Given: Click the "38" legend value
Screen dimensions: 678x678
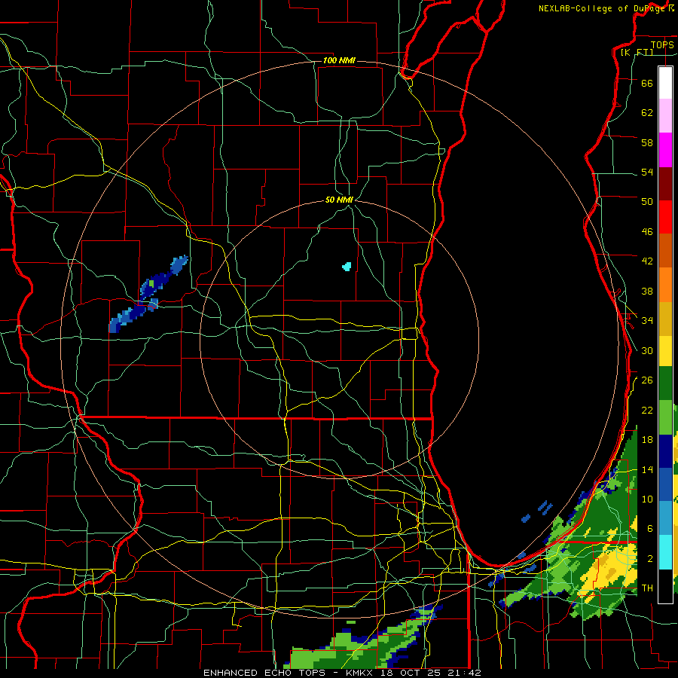Looking at the screenshot, I should coord(647,291).
